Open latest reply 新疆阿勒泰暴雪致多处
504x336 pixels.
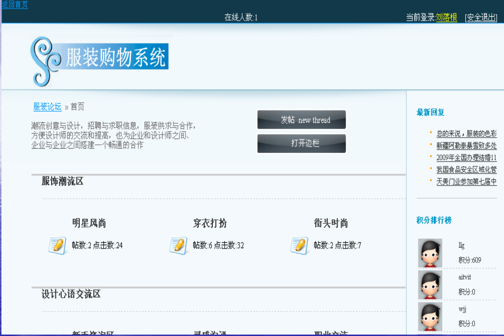point(466,145)
